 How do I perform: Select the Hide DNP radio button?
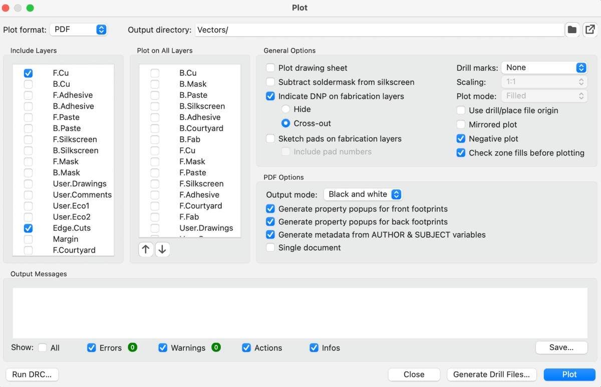point(285,109)
